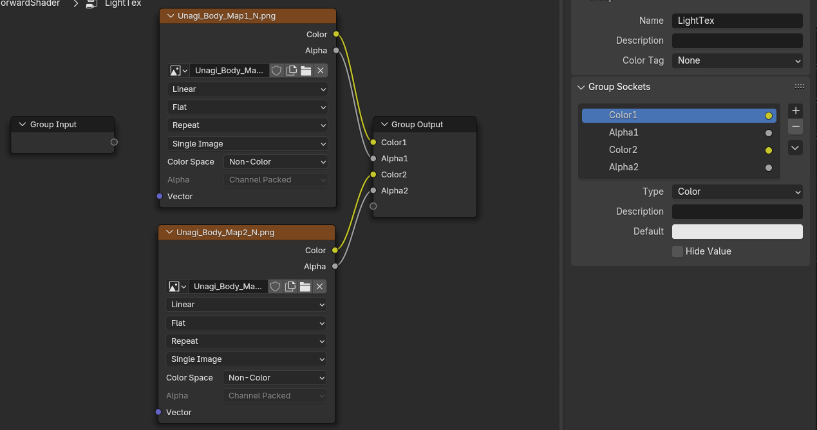Screen dimensions: 817x430
Task: Click the Default color swatch
Action: [737, 231]
